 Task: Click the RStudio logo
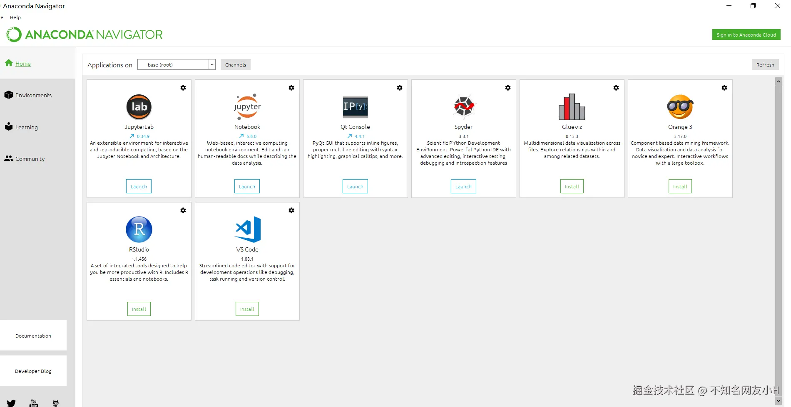[139, 229]
